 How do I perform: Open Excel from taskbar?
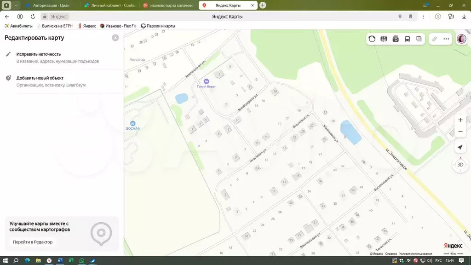(71, 260)
